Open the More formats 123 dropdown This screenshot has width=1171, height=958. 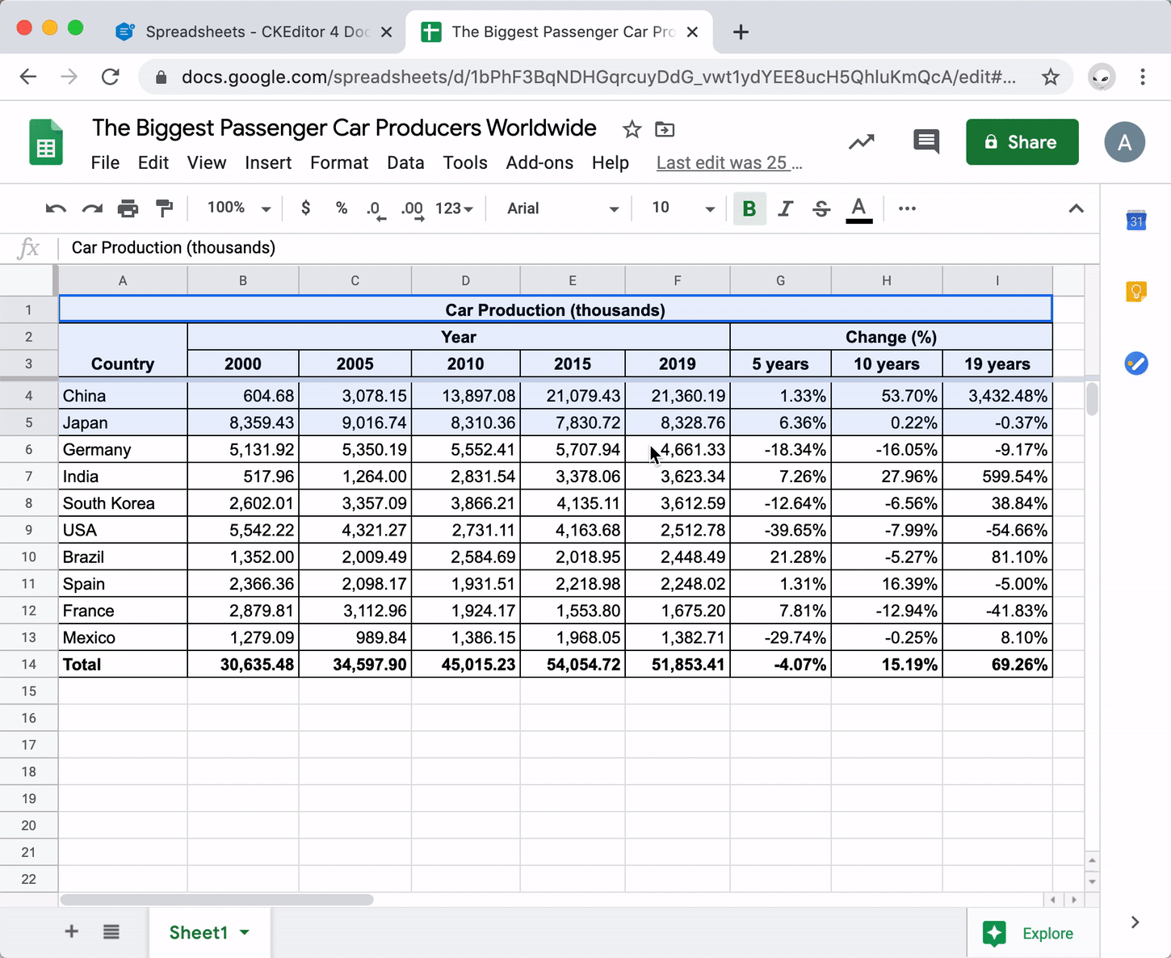point(454,208)
